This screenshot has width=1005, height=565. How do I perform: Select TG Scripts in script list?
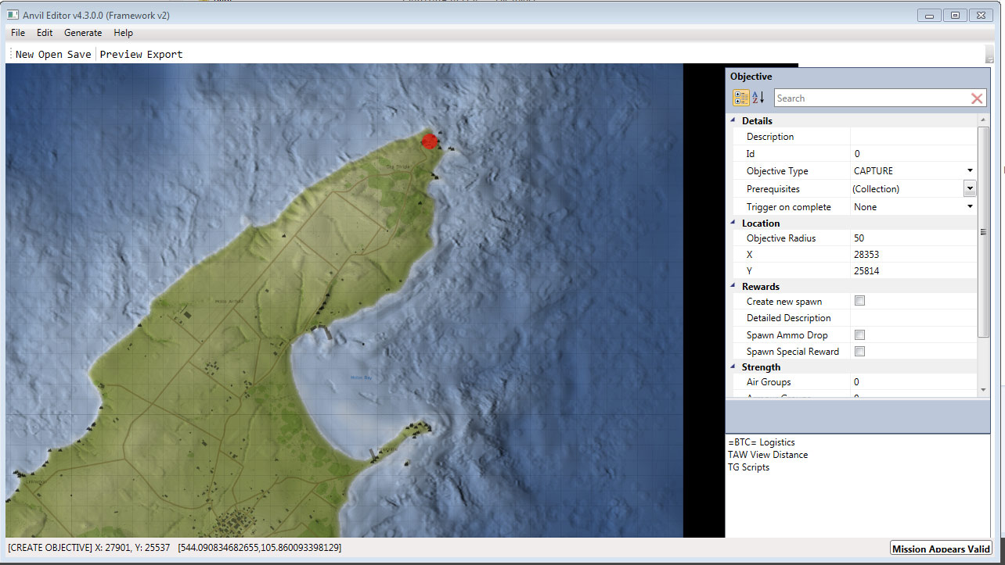point(748,467)
